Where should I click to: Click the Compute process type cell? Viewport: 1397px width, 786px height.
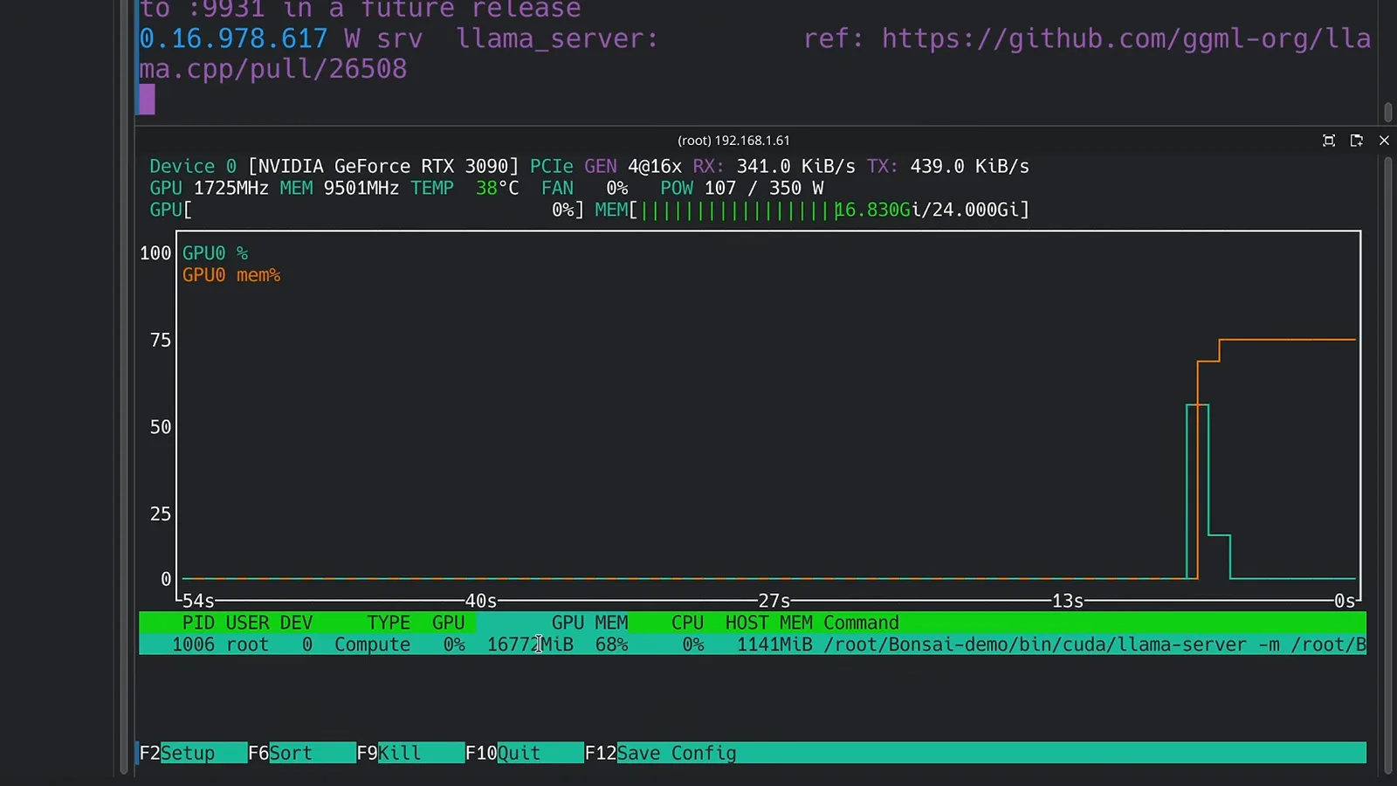372,645
